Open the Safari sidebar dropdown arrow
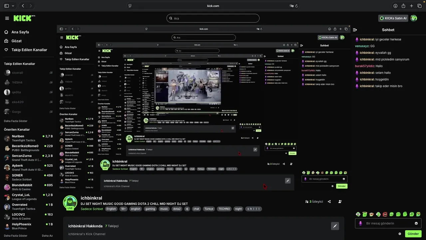 coord(13,6)
